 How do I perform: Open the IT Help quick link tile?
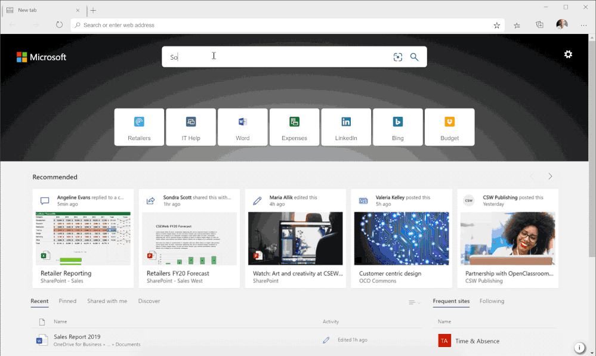coord(191,127)
